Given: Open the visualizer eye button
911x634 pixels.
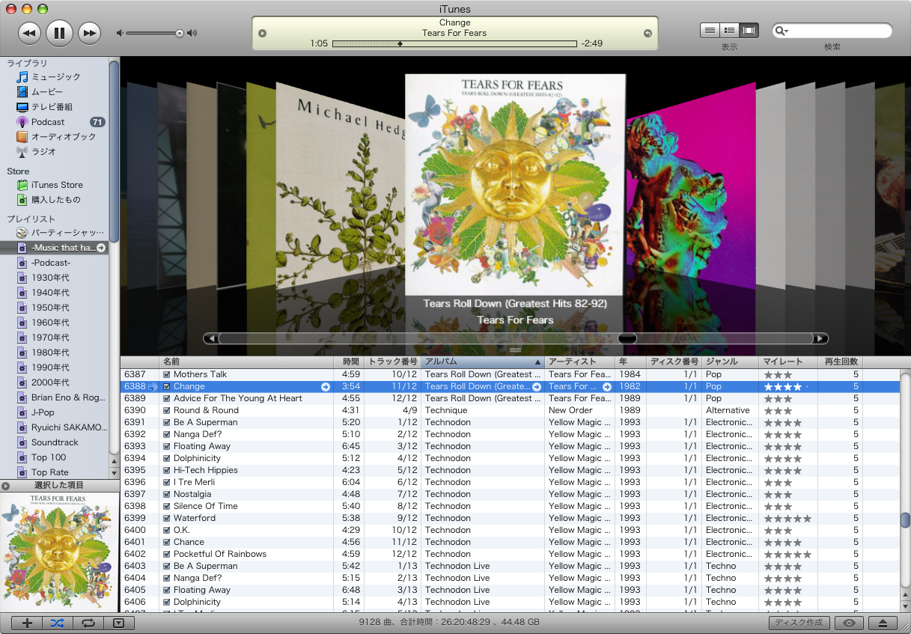Looking at the screenshot, I should pyautogui.click(x=849, y=623).
